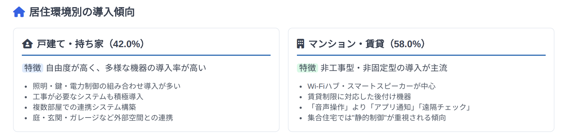Image resolution: width=566 pixels, height=140 pixels.
Task: Click the house-person icon beside 戸建て・持ち家
Action: pyautogui.click(x=27, y=44)
